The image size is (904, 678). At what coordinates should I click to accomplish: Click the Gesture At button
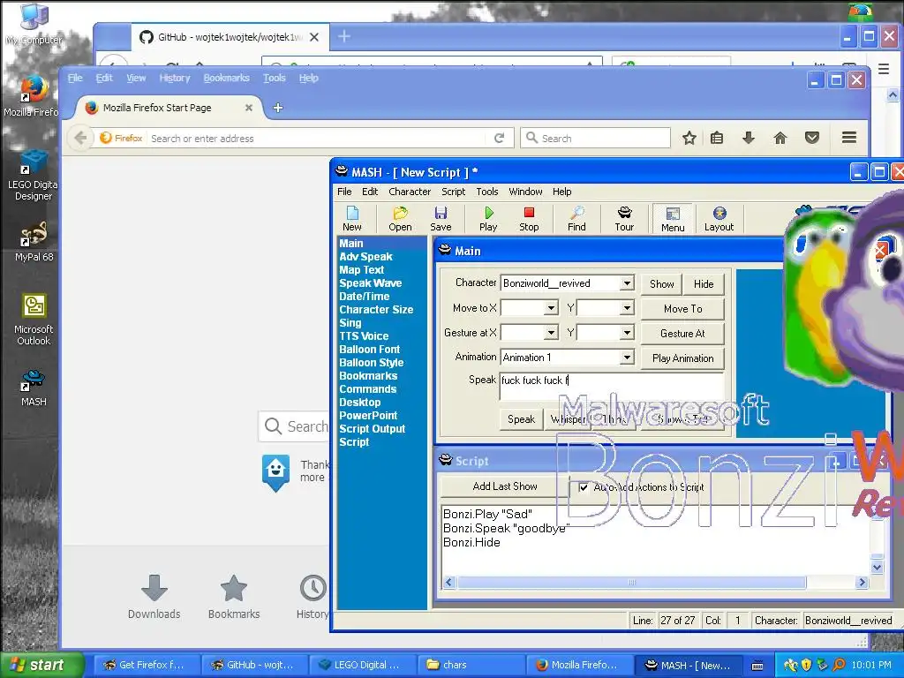click(x=682, y=333)
